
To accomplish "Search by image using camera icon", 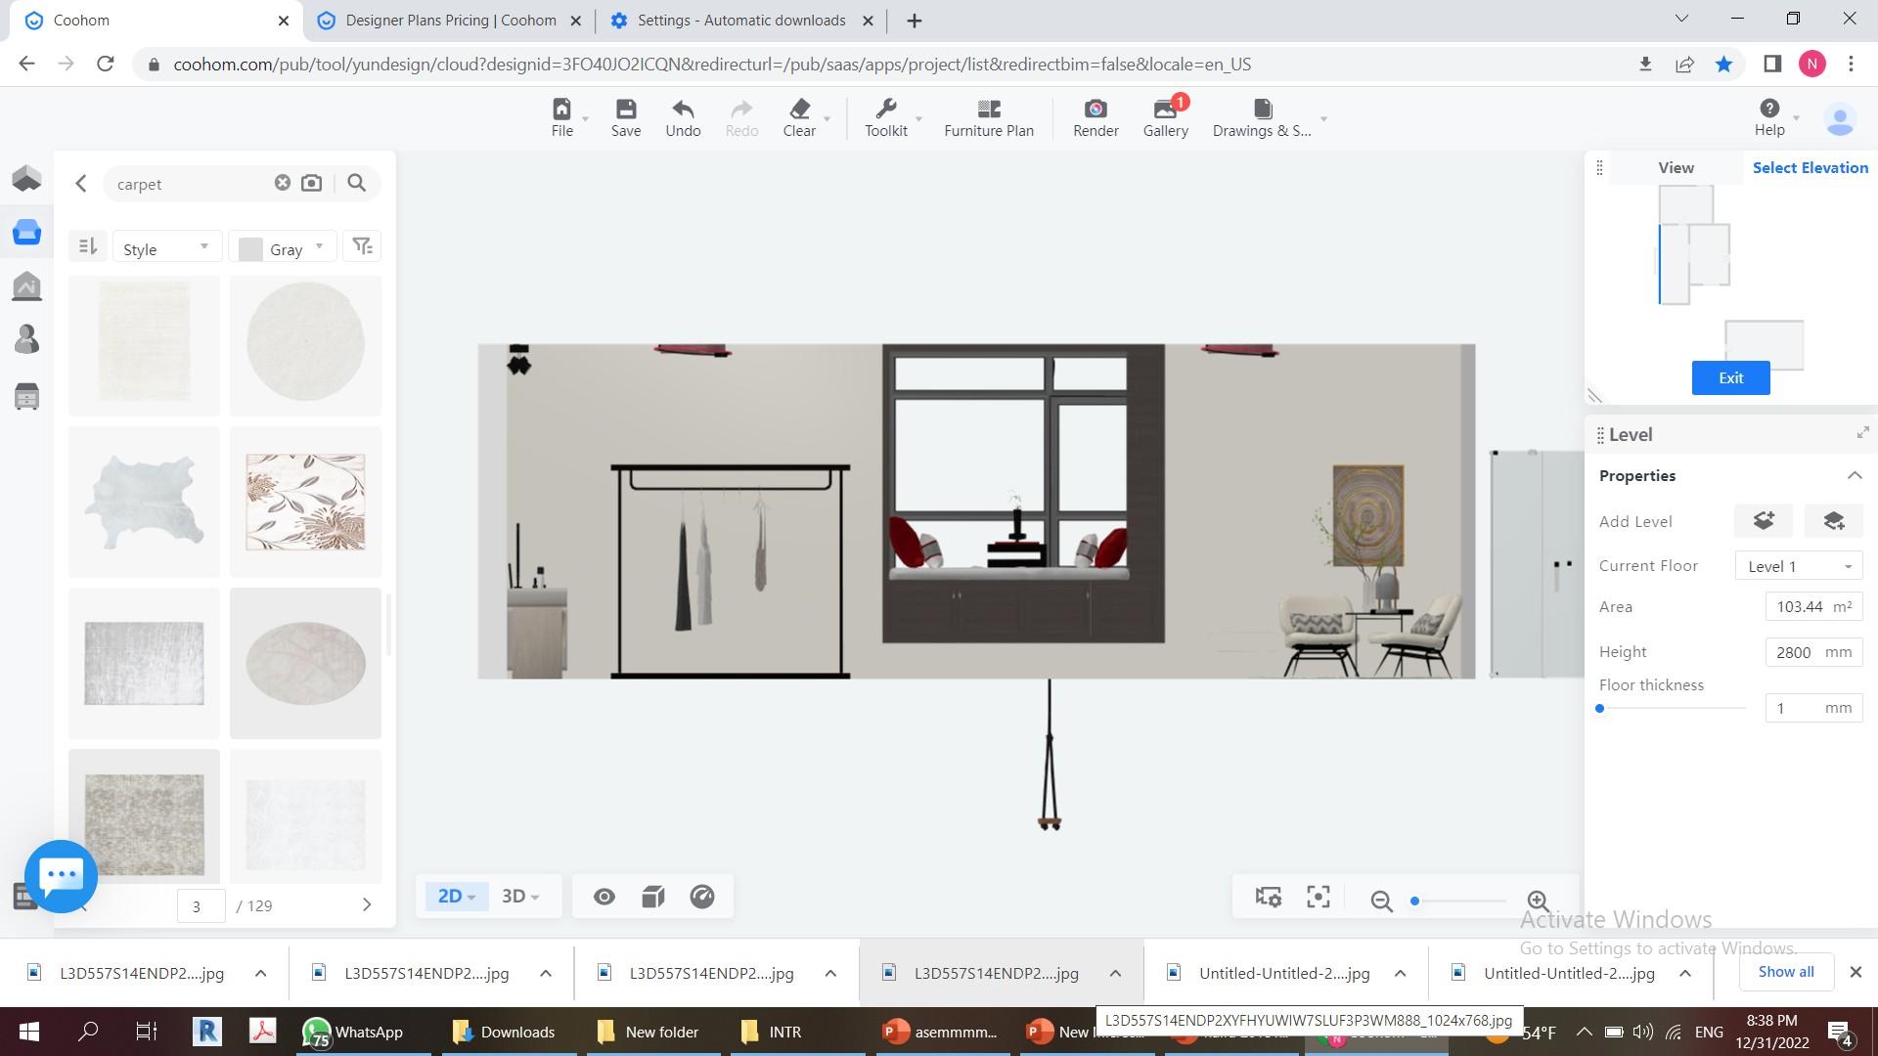I will pyautogui.click(x=311, y=184).
